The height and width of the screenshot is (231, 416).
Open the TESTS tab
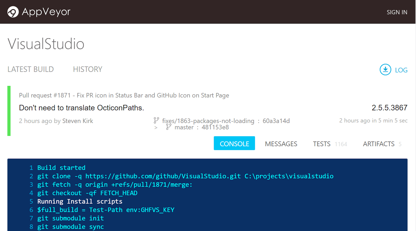coord(322,144)
